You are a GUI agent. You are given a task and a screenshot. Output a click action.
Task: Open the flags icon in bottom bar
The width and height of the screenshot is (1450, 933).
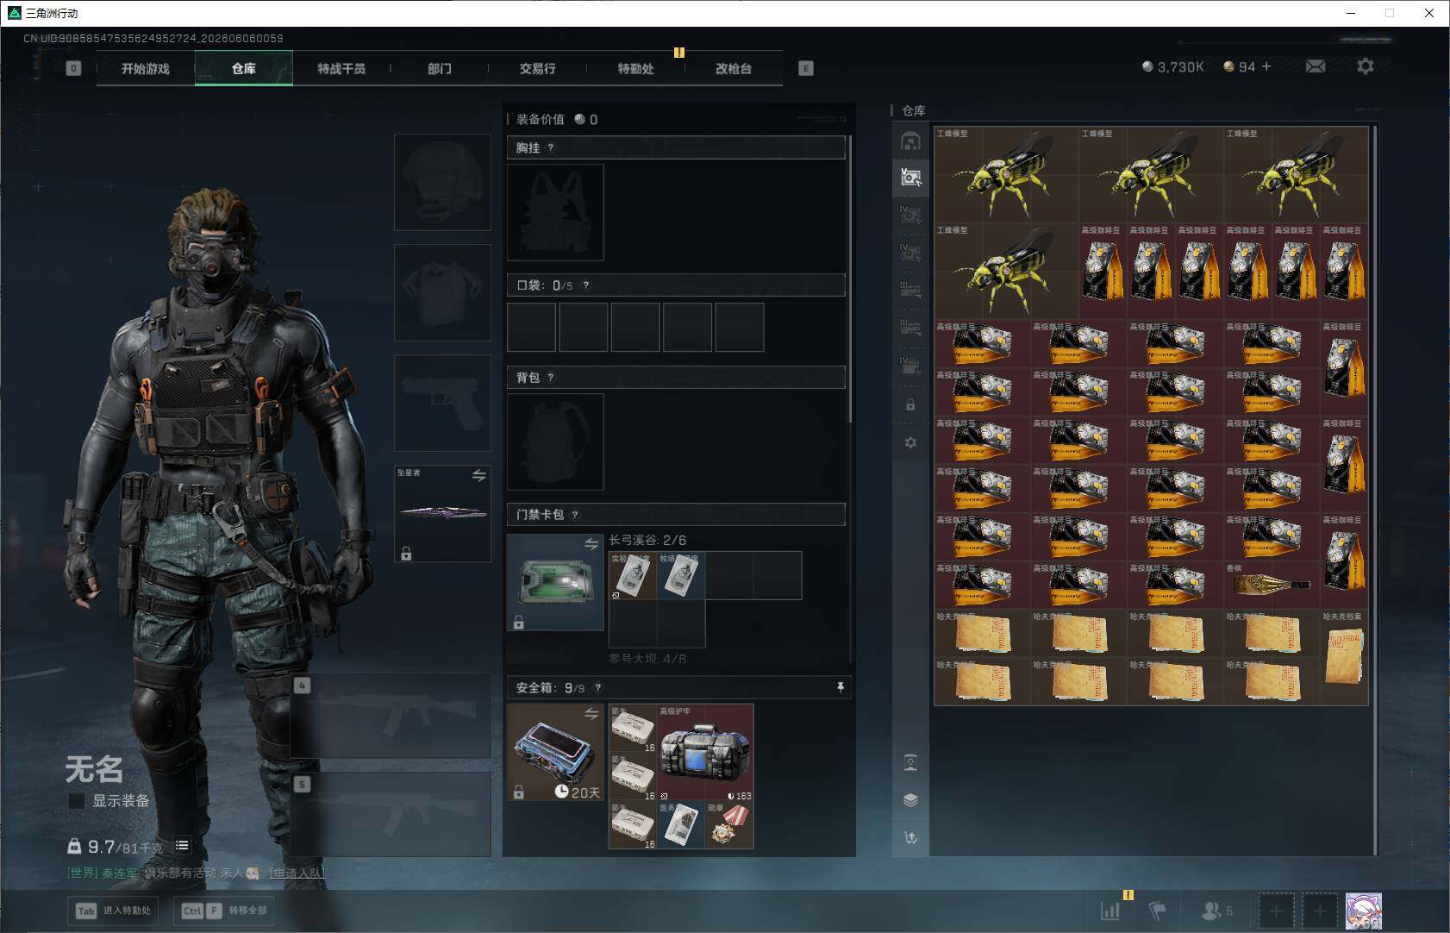[1157, 910]
